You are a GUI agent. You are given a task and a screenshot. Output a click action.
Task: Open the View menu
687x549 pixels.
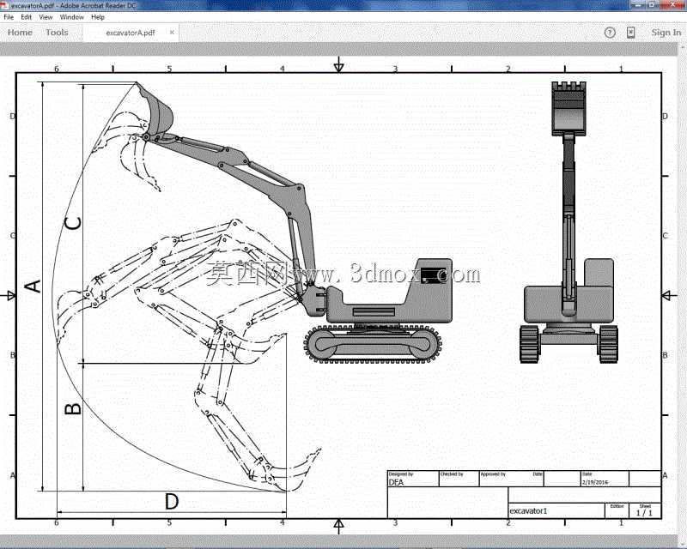tap(46, 17)
